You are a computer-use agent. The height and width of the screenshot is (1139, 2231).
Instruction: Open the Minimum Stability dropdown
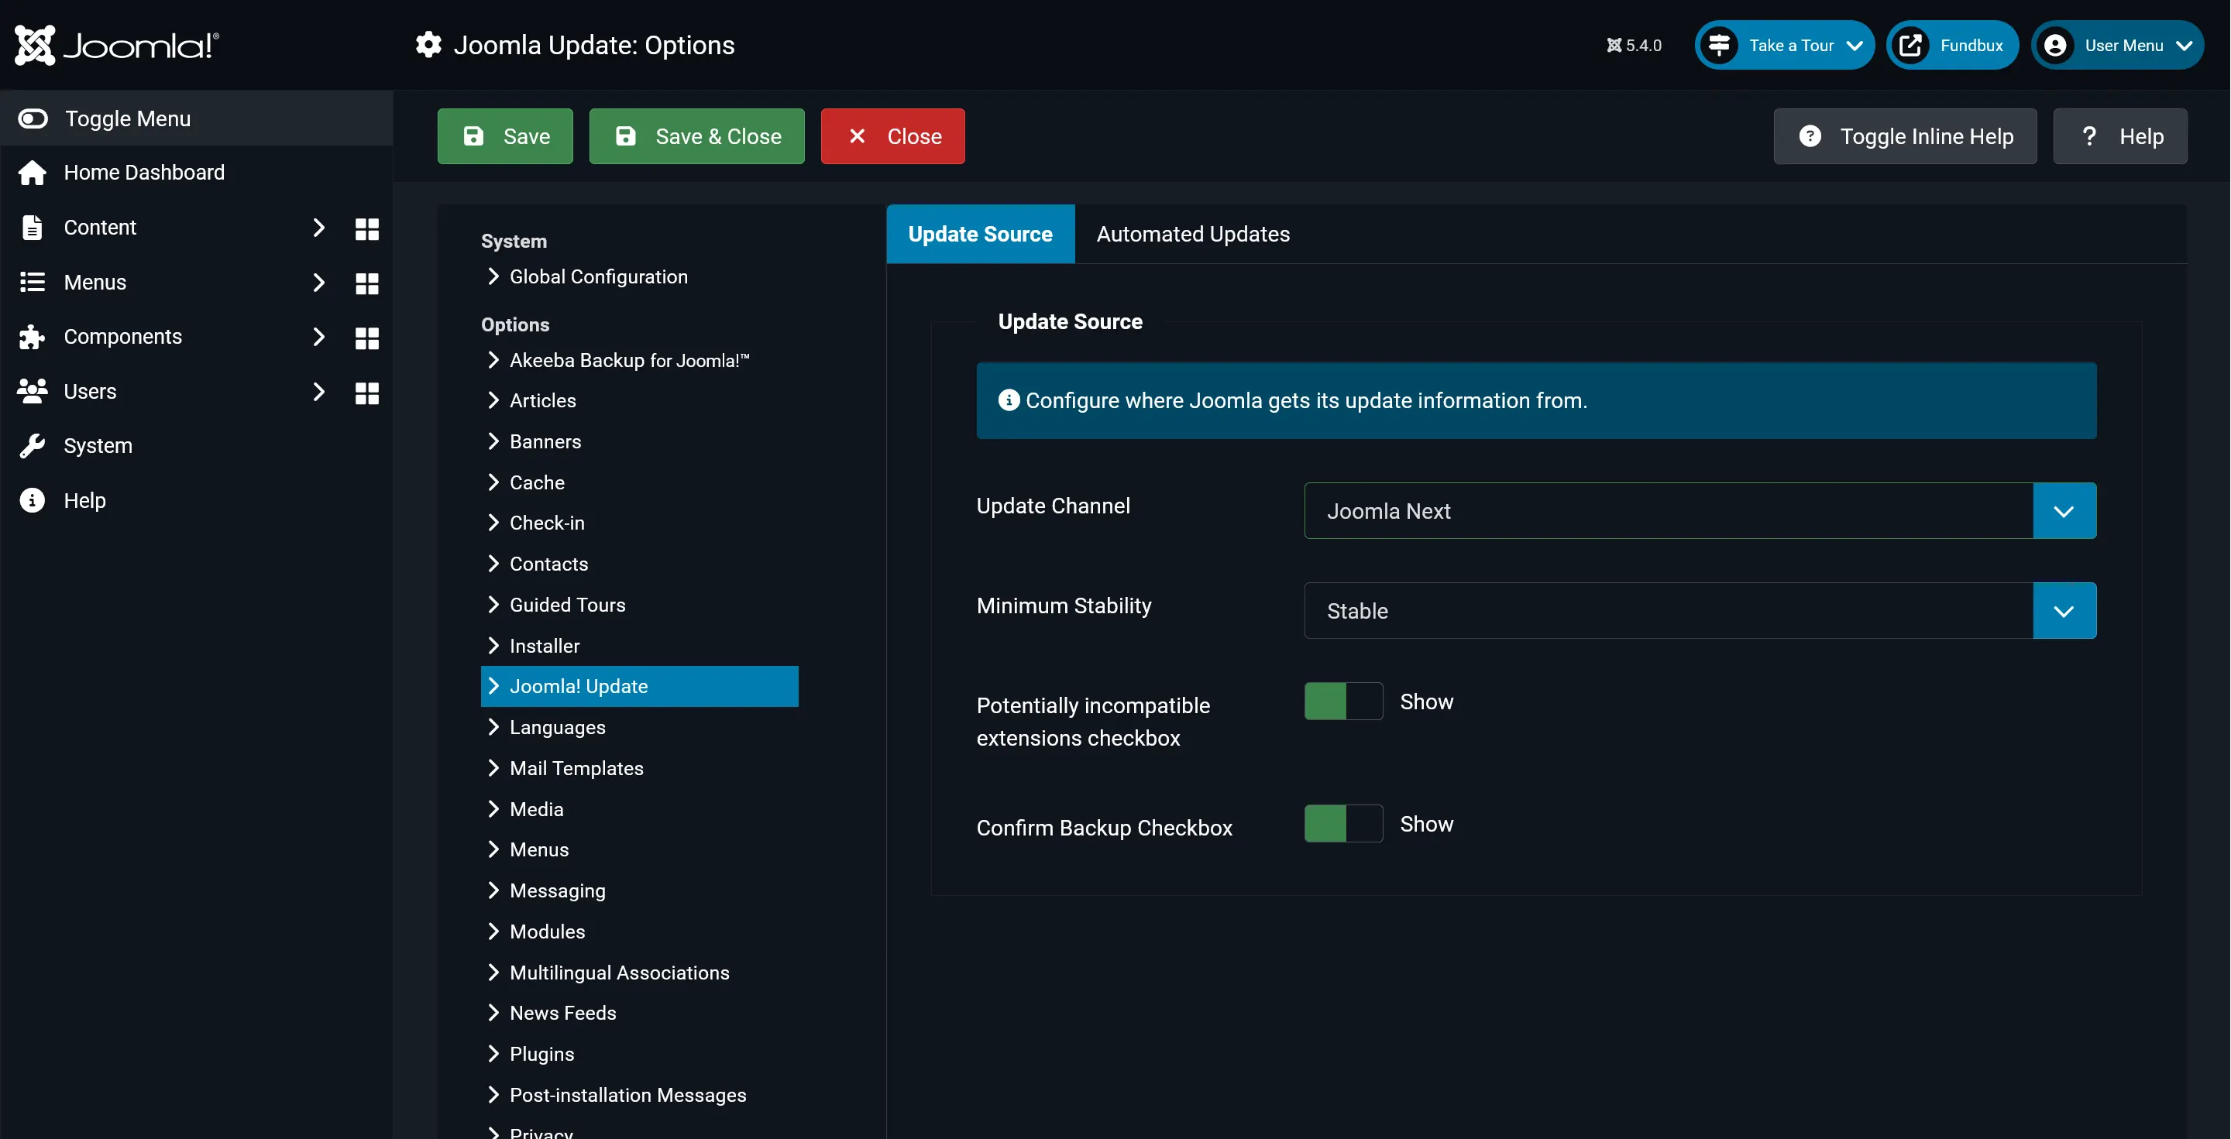pyautogui.click(x=1700, y=611)
